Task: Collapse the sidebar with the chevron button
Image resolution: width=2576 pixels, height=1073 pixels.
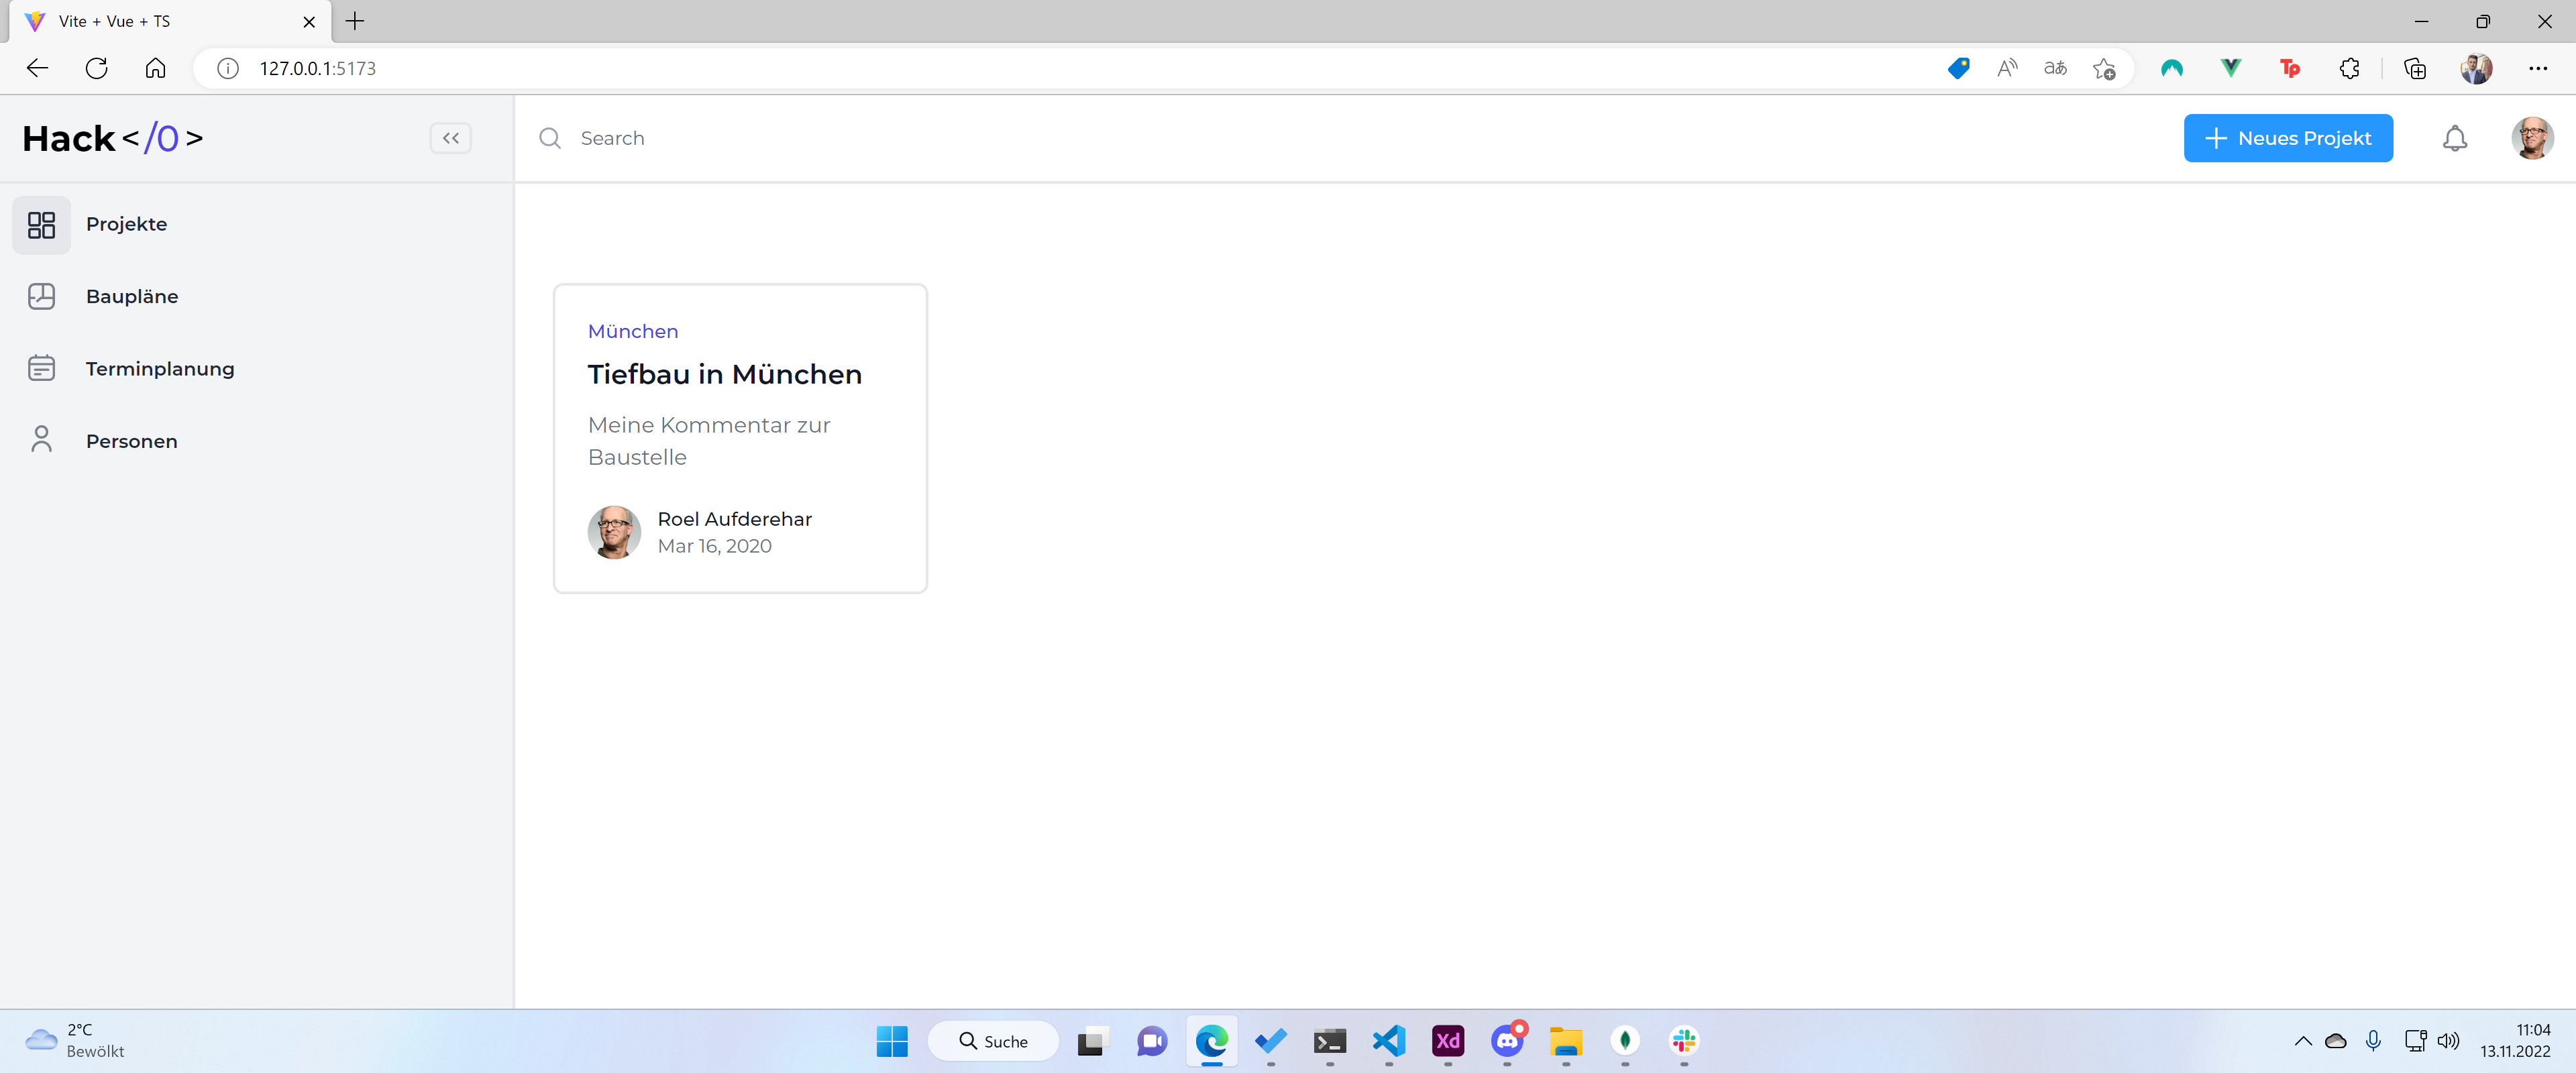Action: (x=450, y=138)
